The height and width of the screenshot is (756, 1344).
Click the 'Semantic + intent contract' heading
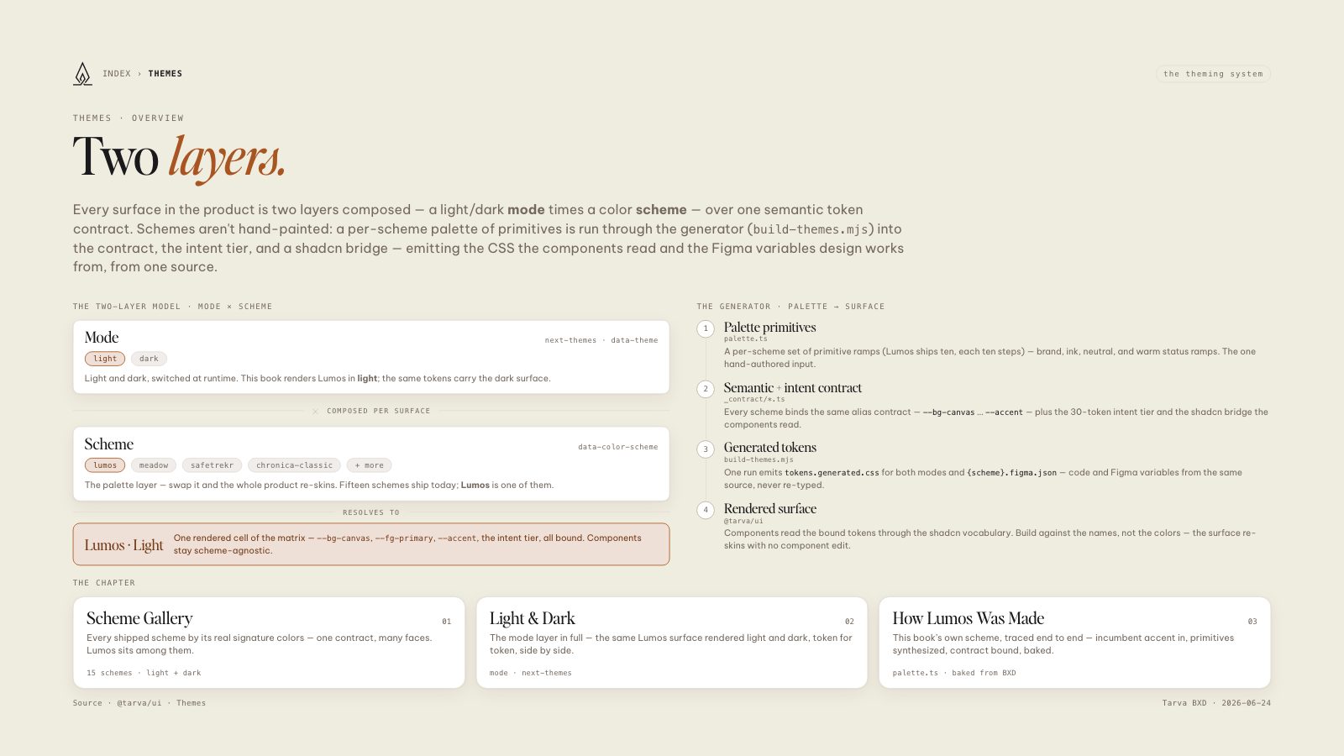click(793, 388)
